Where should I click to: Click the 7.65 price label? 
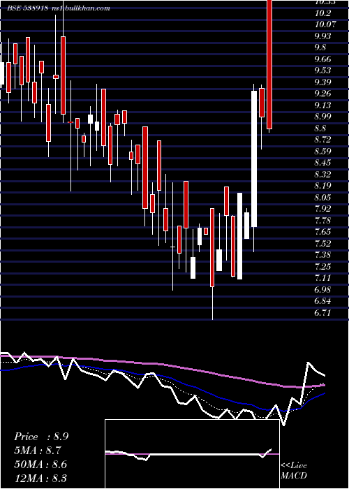(322, 232)
